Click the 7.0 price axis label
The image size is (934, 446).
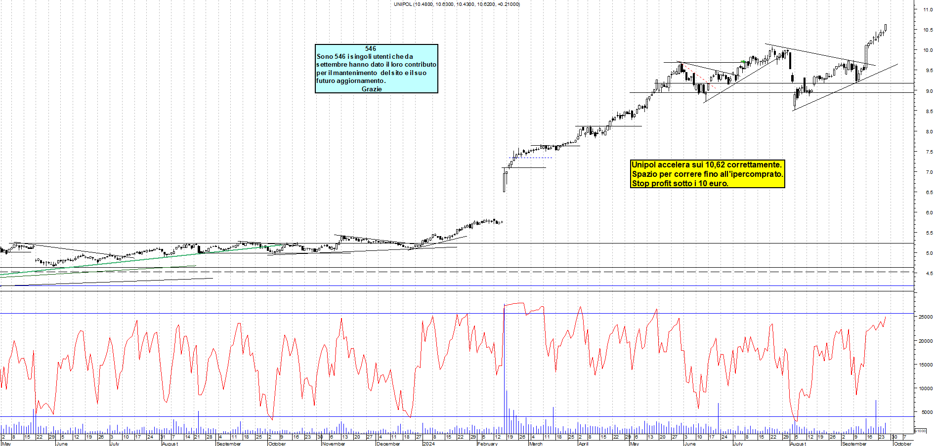(x=929, y=172)
